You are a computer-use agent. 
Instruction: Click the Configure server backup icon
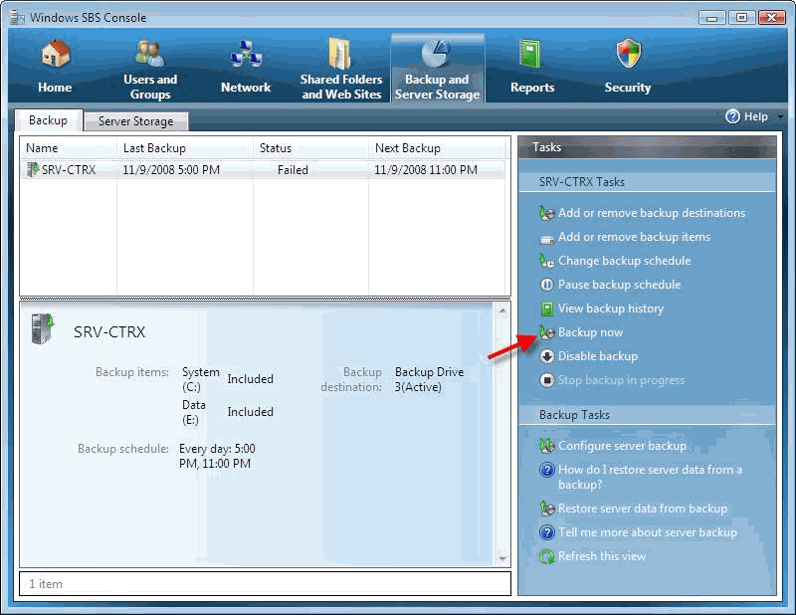(x=546, y=446)
